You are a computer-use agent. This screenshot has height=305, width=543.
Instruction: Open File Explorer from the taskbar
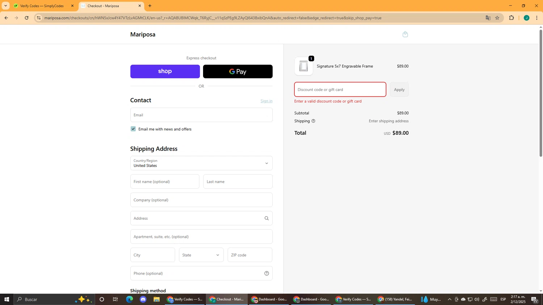(x=156, y=299)
